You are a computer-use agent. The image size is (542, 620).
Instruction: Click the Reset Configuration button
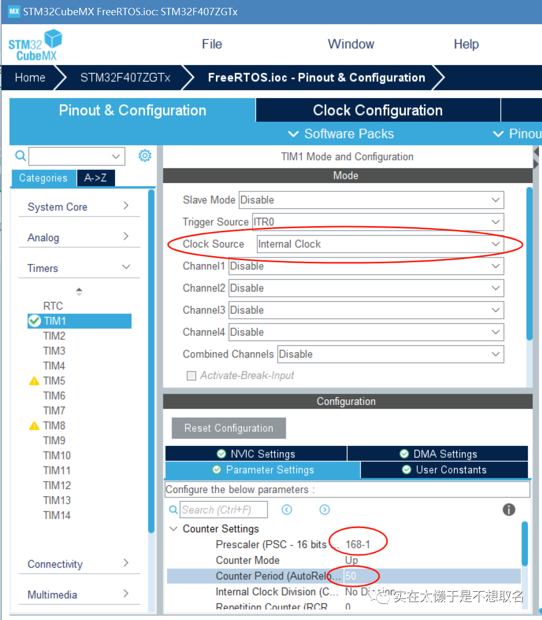[x=228, y=428]
